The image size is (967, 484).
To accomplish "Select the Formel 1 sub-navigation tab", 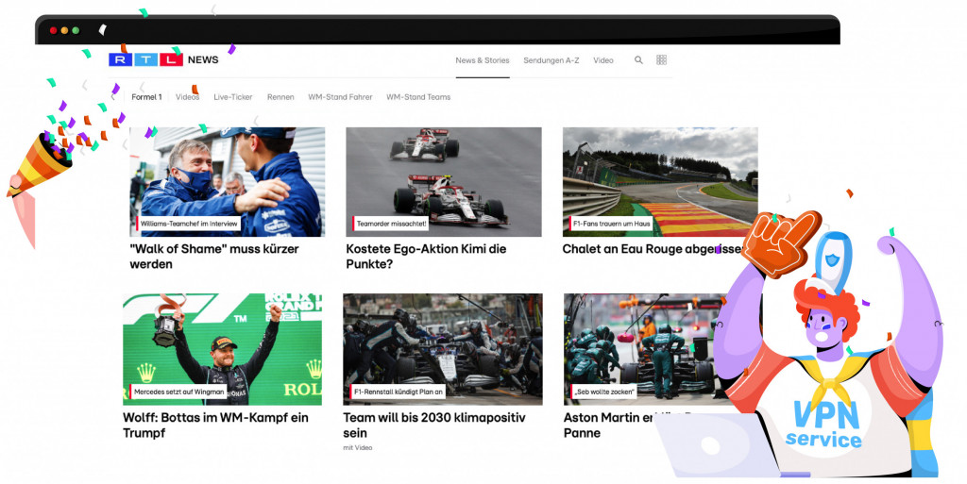I will (x=146, y=97).
